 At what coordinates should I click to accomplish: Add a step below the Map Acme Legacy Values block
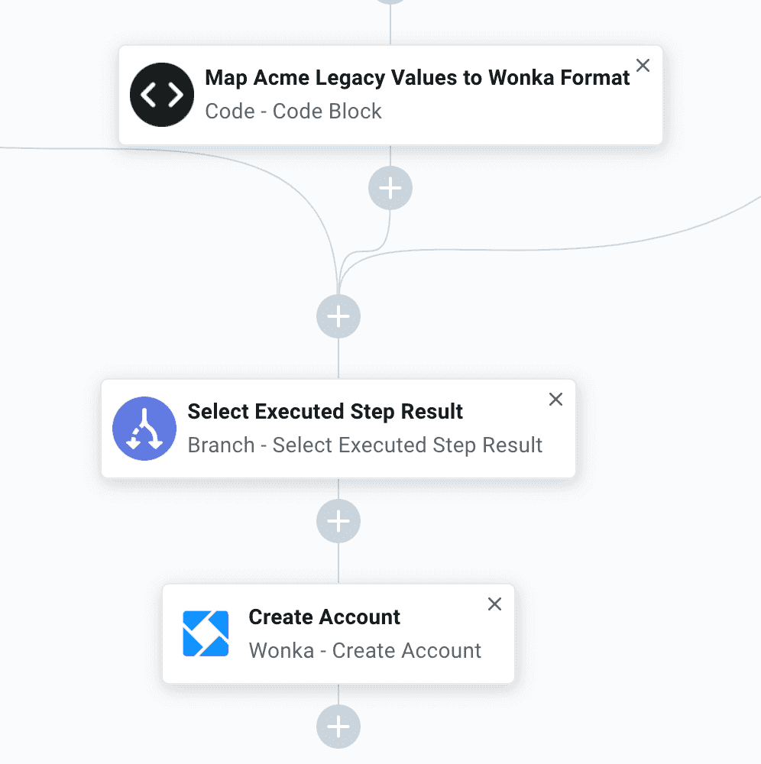[390, 188]
